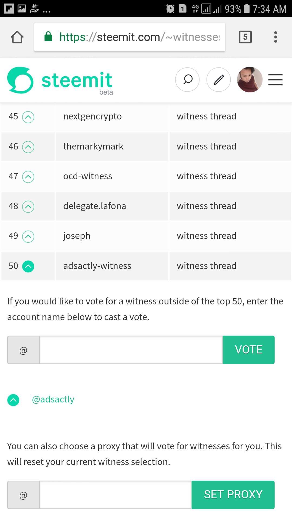
Task: Toggle upvote for ocd-witness
Action: (28, 177)
